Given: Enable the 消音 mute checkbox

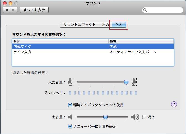Looking at the screenshot, I should point(144,117).
